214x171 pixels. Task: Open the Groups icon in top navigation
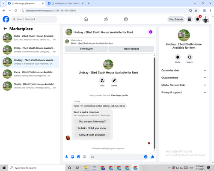pyautogui.click(x=126, y=19)
